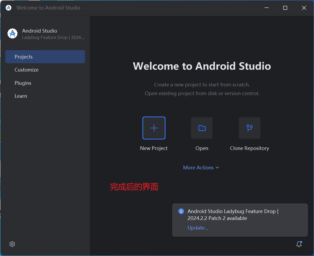Viewport: 314px width, 256px height.
Task: Switch to the Customize tab
Action: (45, 70)
